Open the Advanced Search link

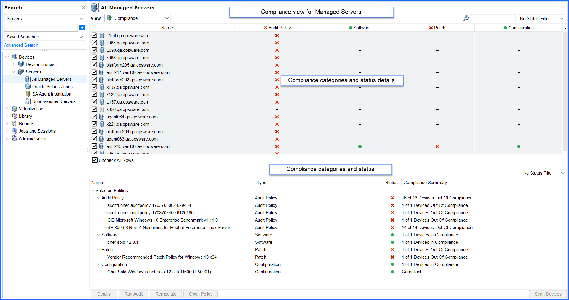(x=21, y=45)
